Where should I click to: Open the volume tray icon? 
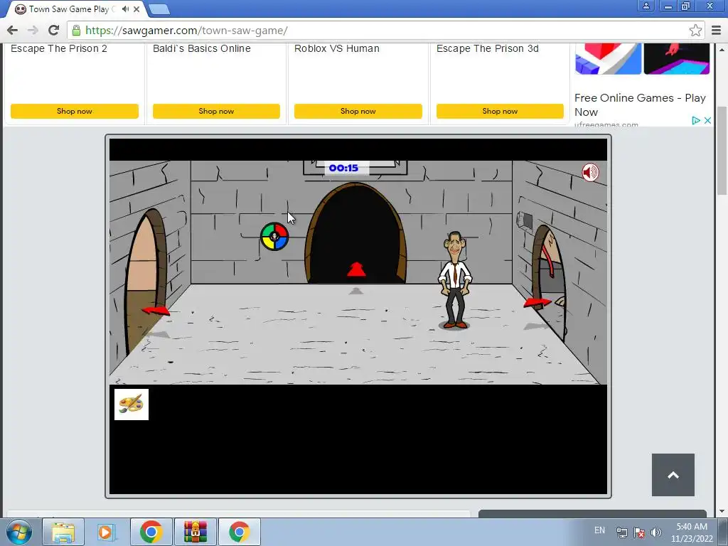click(656, 532)
